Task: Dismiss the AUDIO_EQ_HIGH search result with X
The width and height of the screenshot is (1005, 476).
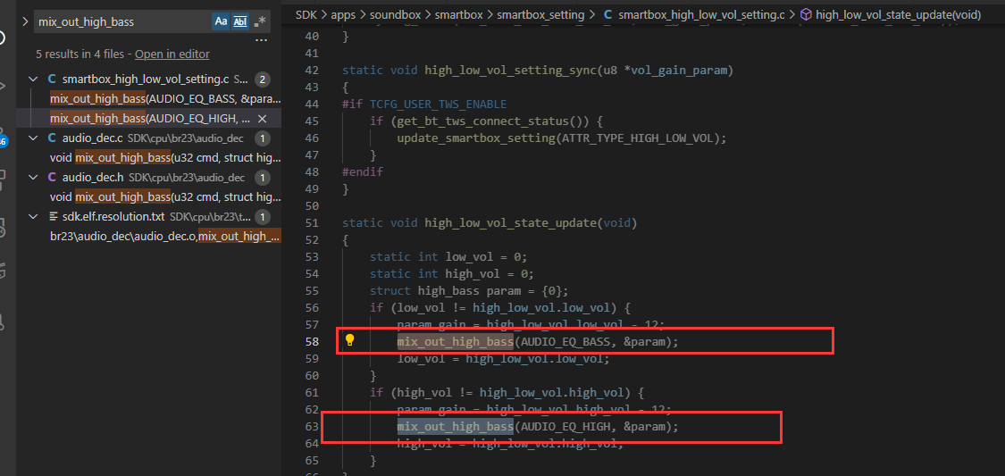Action: click(262, 119)
